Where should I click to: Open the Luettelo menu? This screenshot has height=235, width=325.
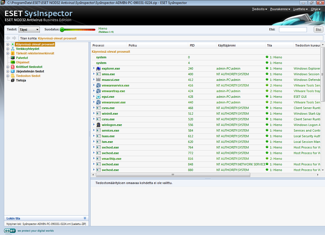click(x=300, y=9)
